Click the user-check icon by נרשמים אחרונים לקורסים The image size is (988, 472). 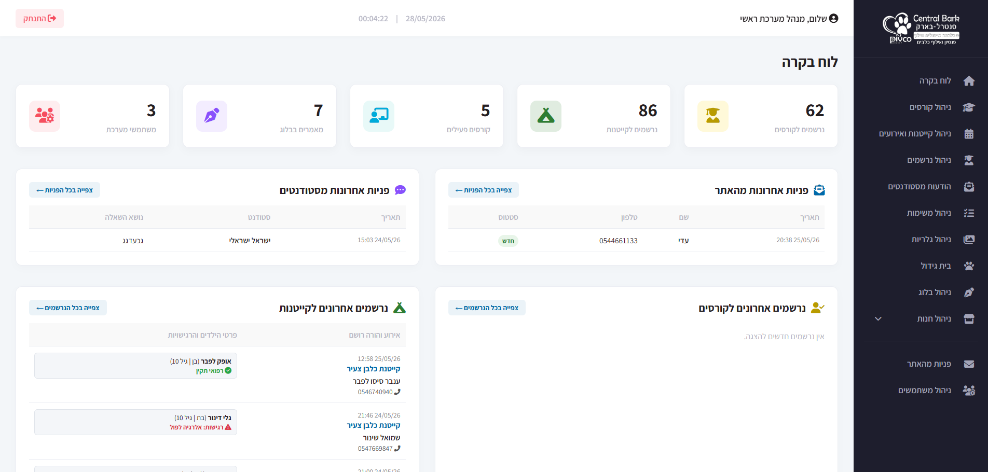tap(818, 308)
